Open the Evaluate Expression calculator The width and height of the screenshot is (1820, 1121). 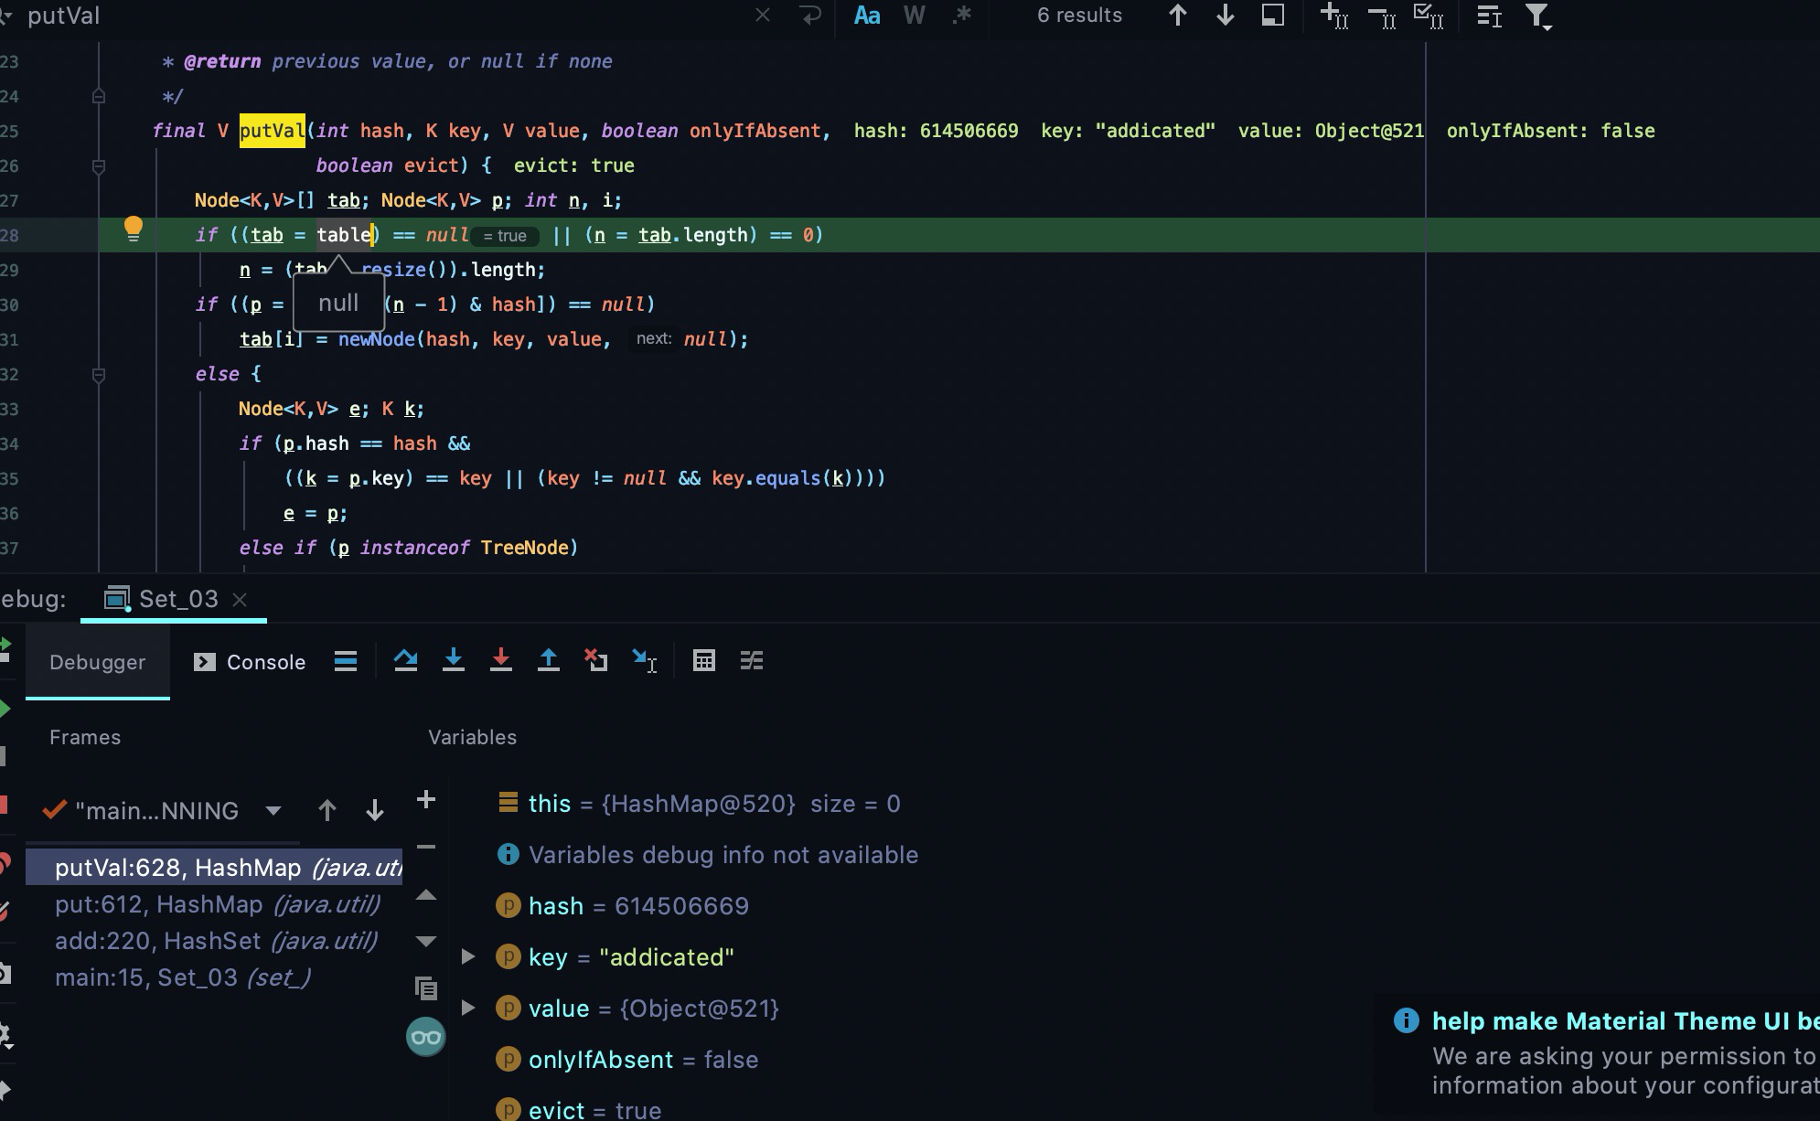coord(704,660)
